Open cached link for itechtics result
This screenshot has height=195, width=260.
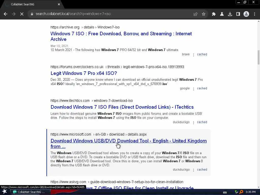202,122
